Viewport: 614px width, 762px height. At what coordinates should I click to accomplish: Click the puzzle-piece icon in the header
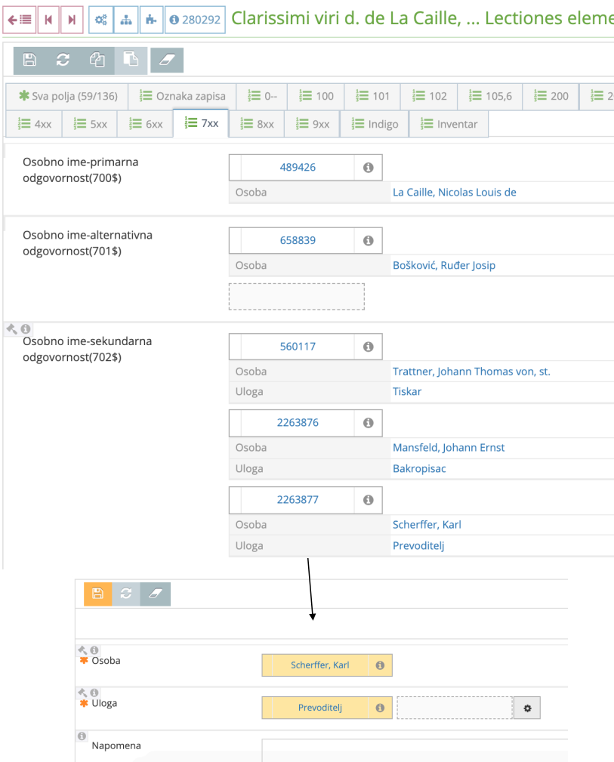pyautogui.click(x=150, y=20)
